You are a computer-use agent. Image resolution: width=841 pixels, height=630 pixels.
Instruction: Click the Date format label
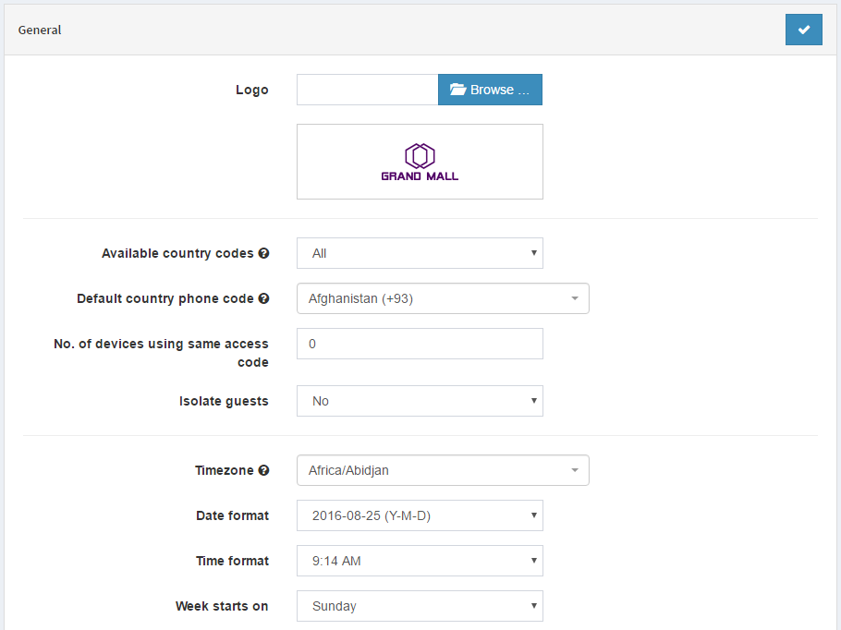pyautogui.click(x=232, y=515)
